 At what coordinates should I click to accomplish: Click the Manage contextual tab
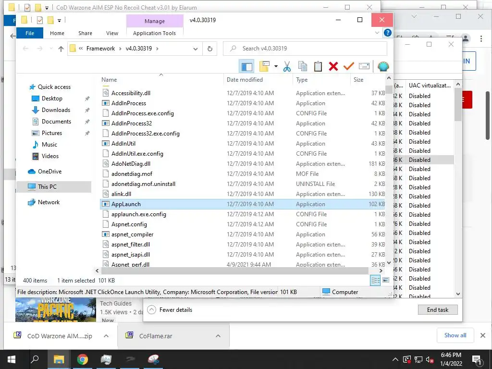(x=155, y=21)
